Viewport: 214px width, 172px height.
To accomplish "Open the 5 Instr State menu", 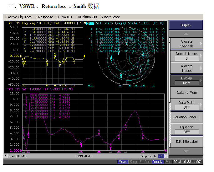I will [110, 17].
